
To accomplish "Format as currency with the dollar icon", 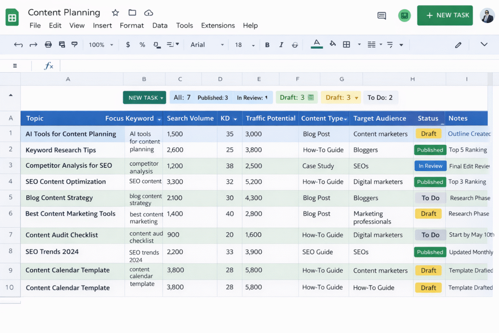I will [x=128, y=45].
